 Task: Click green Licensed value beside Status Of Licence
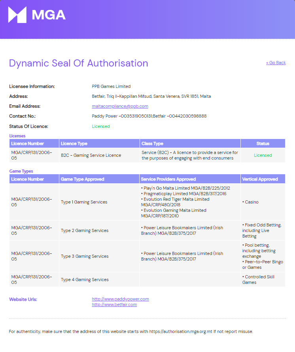pos(101,126)
